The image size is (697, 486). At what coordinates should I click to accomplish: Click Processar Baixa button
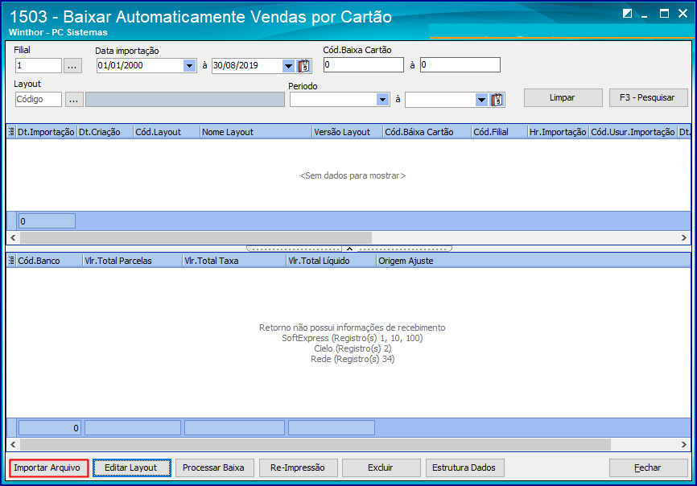(x=214, y=467)
